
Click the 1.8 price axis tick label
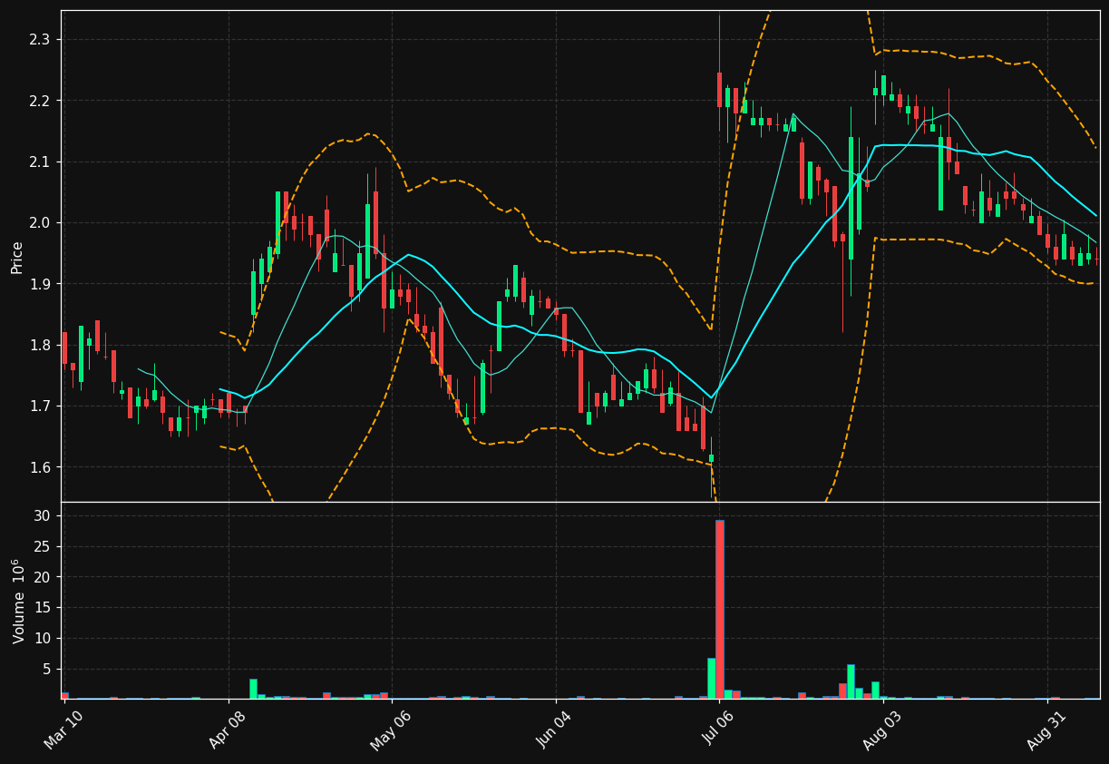point(40,345)
